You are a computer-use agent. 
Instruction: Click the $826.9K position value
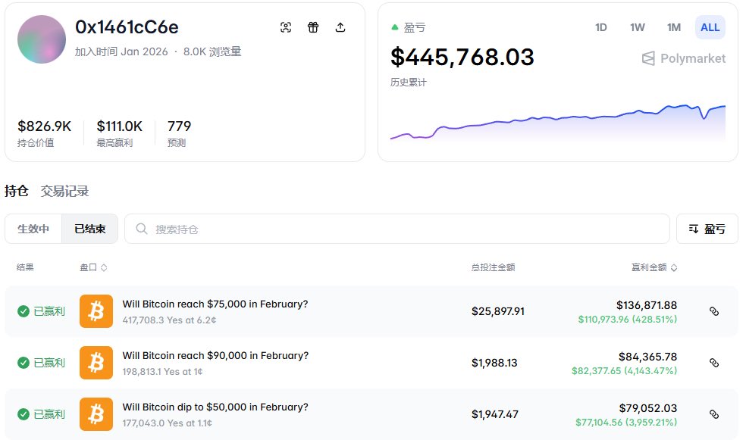pyautogui.click(x=44, y=126)
